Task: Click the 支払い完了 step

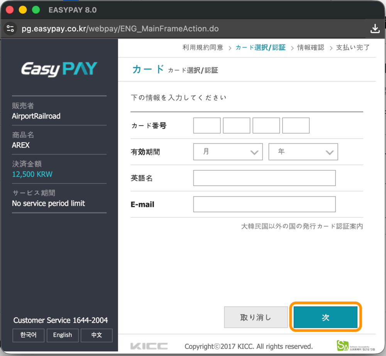Action: pyautogui.click(x=353, y=47)
